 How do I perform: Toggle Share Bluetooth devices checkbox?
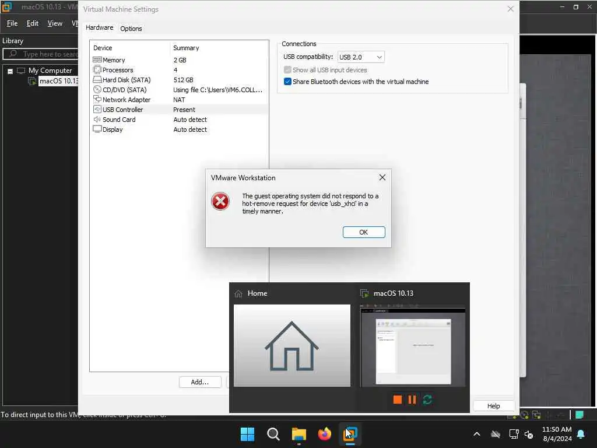(x=287, y=82)
